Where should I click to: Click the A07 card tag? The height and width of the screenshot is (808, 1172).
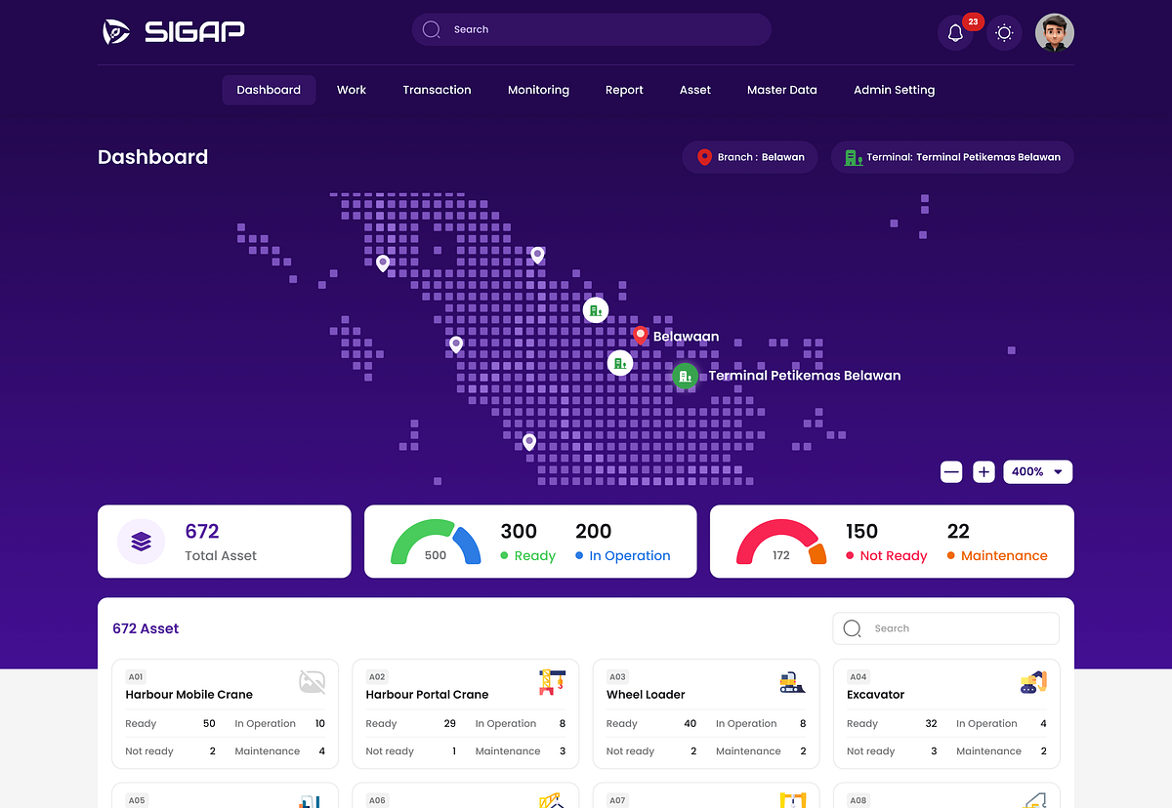point(617,800)
